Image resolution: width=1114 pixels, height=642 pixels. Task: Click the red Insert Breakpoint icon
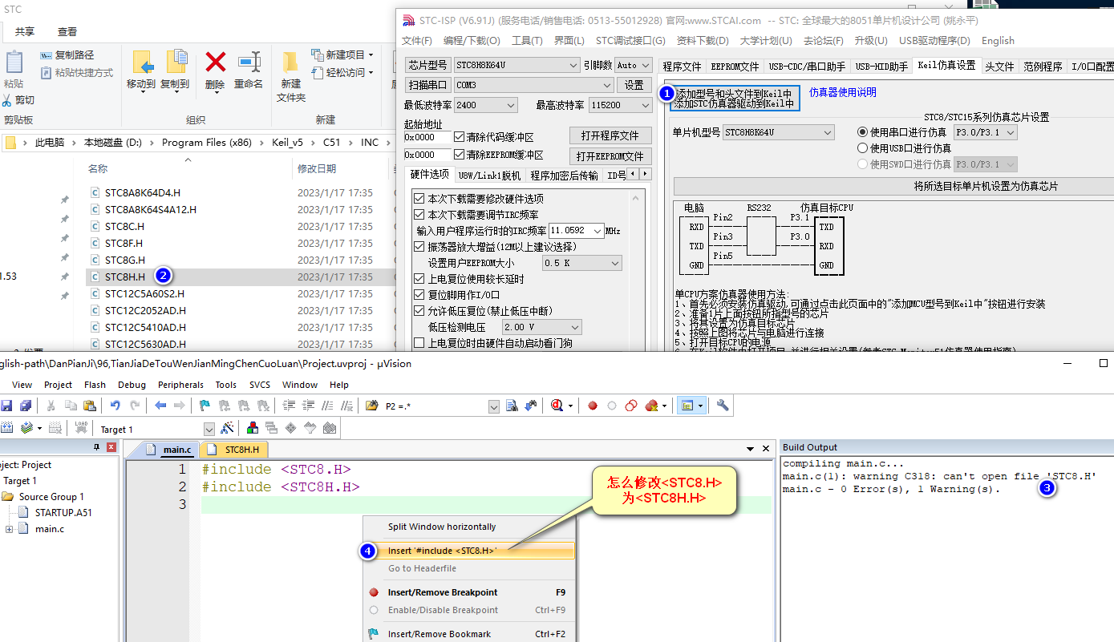(593, 406)
